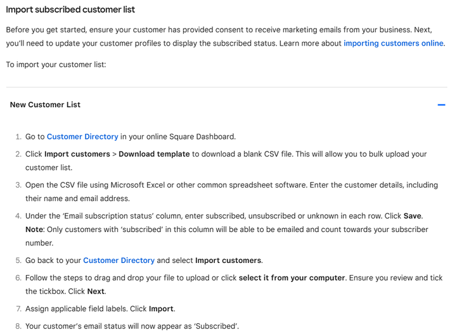Image resolution: width=457 pixels, height=334 pixels.
Task: Click bold 'select it from your computer' text
Action: click(292, 278)
